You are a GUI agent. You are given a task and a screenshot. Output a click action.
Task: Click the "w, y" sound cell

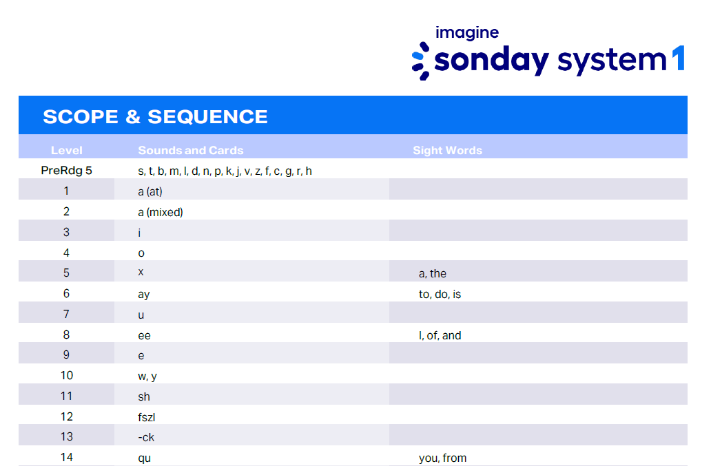point(147,376)
